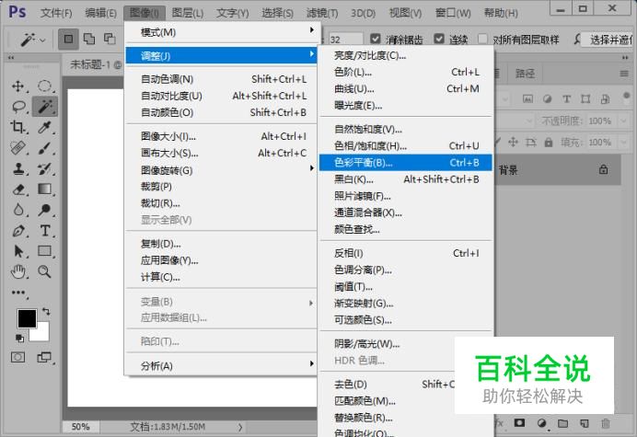The image size is (637, 437).
Task: Choose 色相/饱和度(H)... menu item
Action: (405, 146)
